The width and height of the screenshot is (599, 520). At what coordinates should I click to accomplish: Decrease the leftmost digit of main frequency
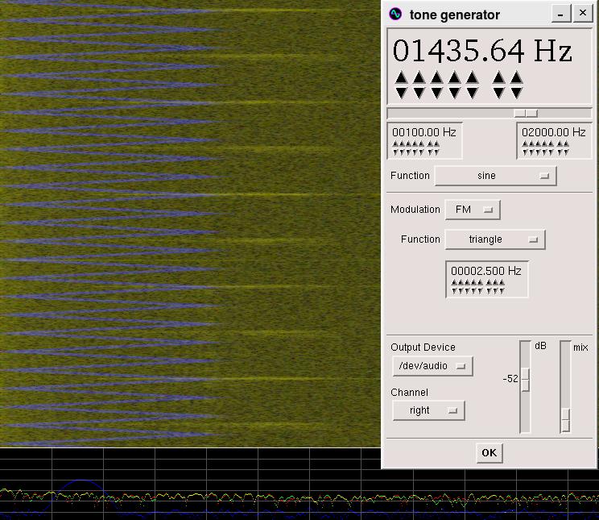(401, 93)
